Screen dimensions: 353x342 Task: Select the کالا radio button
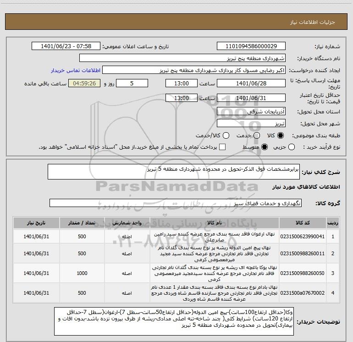[x=281, y=135]
